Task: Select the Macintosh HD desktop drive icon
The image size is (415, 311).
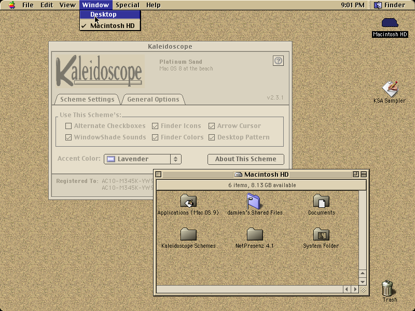Action: (390, 23)
